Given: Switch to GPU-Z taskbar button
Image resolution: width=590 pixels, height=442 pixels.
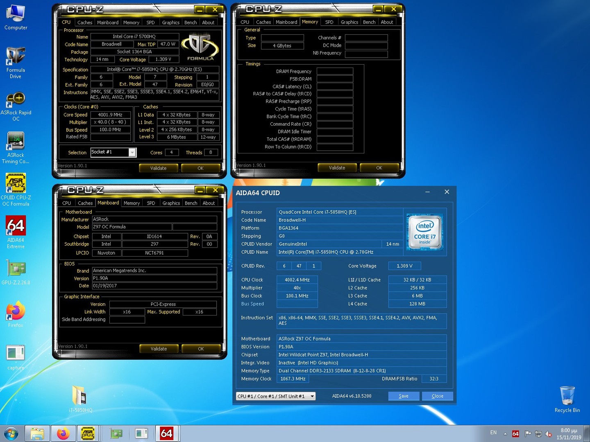Looking at the screenshot, I should (x=116, y=433).
